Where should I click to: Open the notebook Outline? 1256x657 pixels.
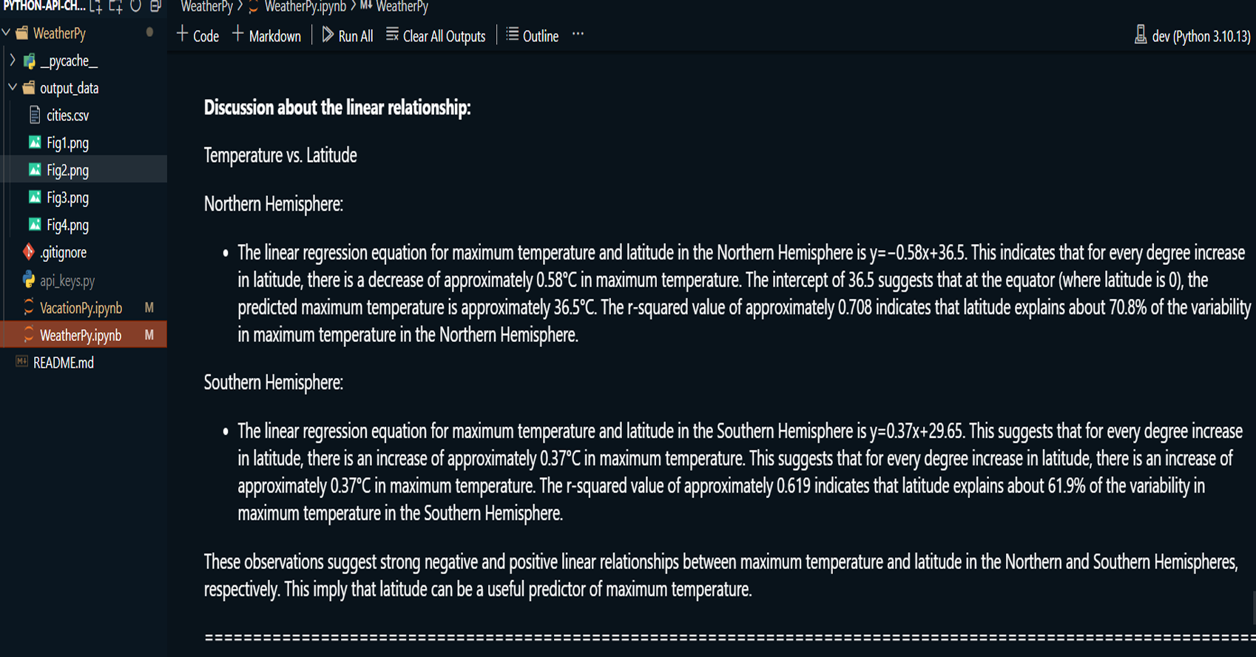point(532,36)
